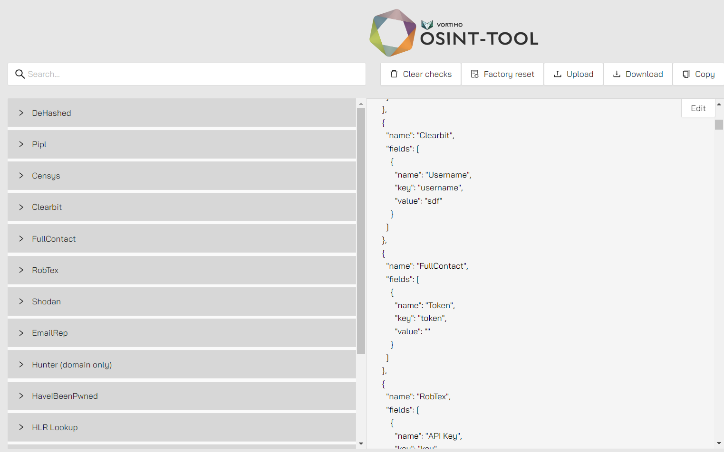This screenshot has height=452, width=724.
Task: Expand the HLR Lookup chevron
Action: (x=21, y=427)
